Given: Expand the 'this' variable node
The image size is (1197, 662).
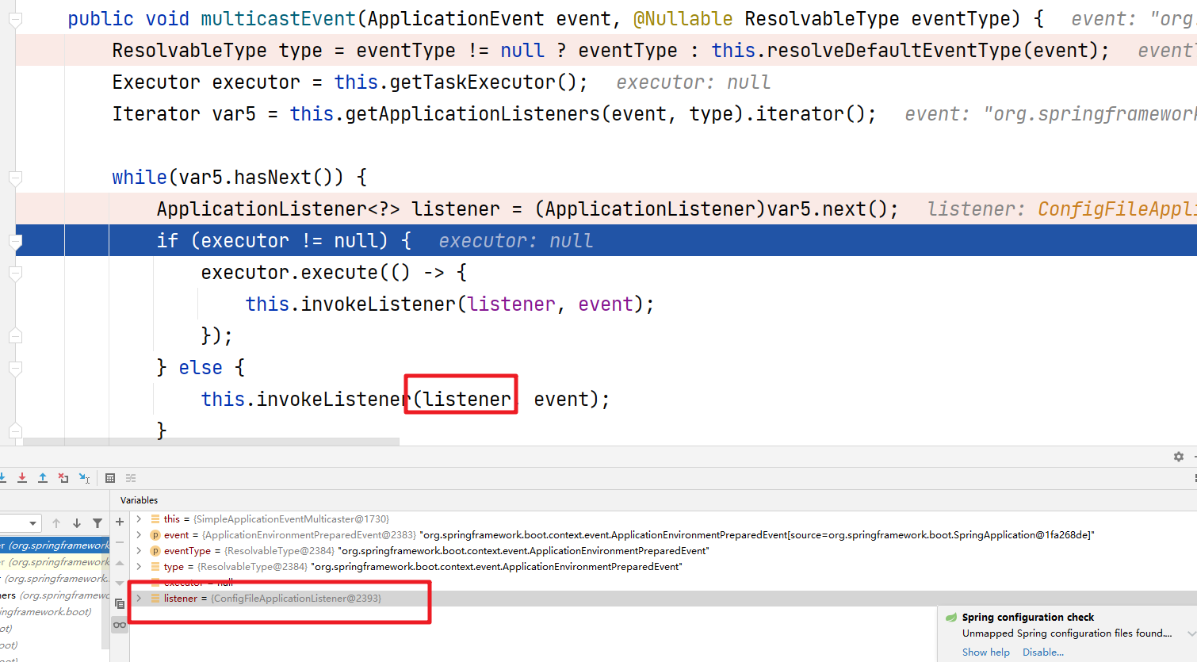Looking at the screenshot, I should pyautogui.click(x=139, y=519).
